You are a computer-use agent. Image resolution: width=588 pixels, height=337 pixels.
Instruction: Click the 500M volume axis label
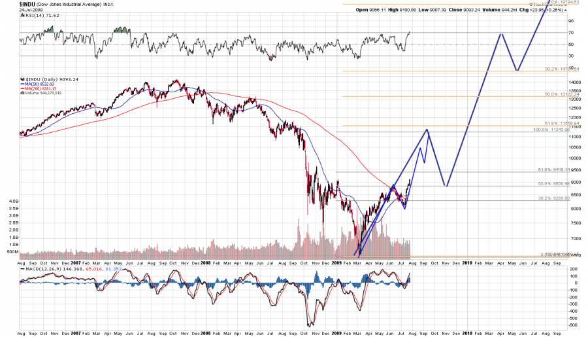click(x=13, y=252)
